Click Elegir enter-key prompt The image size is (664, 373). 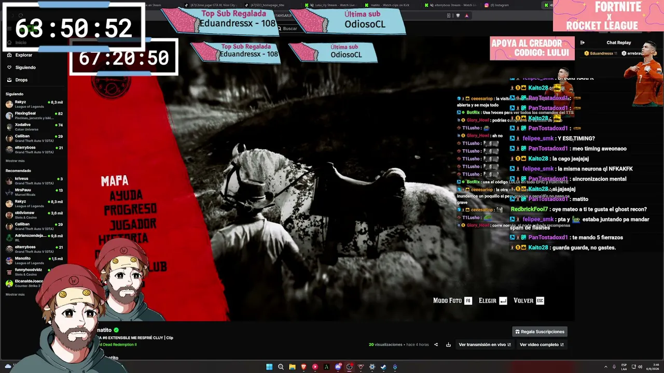(x=492, y=300)
